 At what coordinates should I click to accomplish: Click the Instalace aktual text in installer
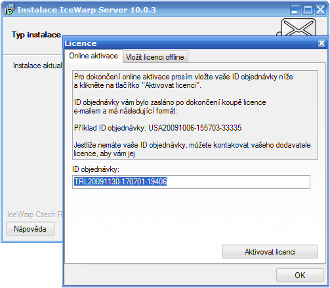click(x=37, y=66)
